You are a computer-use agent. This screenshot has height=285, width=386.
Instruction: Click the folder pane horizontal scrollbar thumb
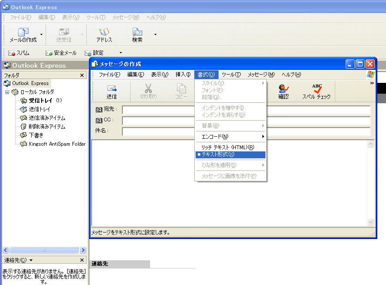point(44,250)
